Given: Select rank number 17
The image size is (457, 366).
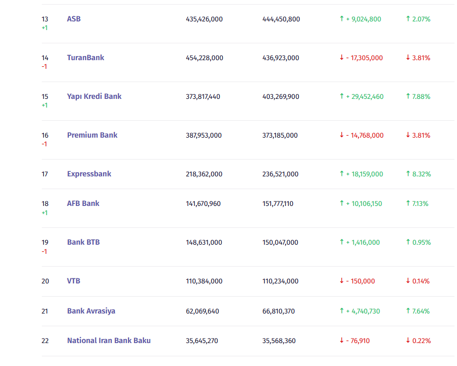Looking at the screenshot, I should coord(44,174).
